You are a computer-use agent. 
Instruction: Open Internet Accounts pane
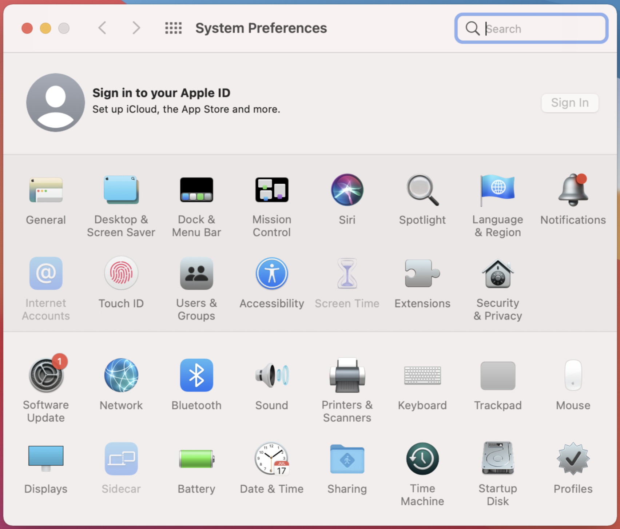point(46,273)
